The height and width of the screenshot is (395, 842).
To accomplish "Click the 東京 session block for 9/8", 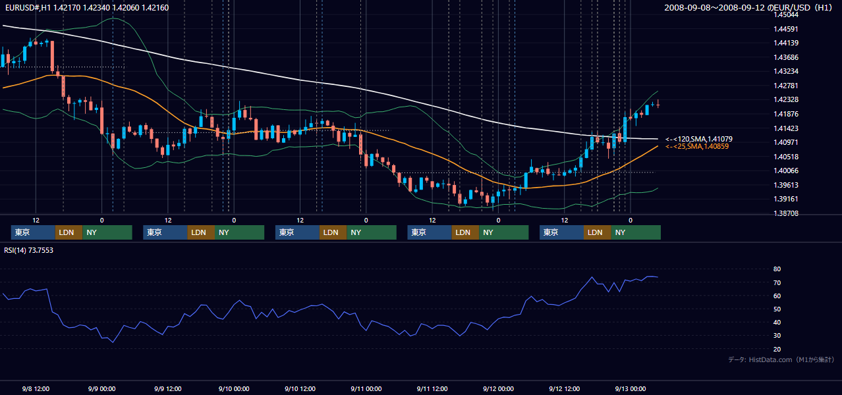I will pyautogui.click(x=34, y=232).
